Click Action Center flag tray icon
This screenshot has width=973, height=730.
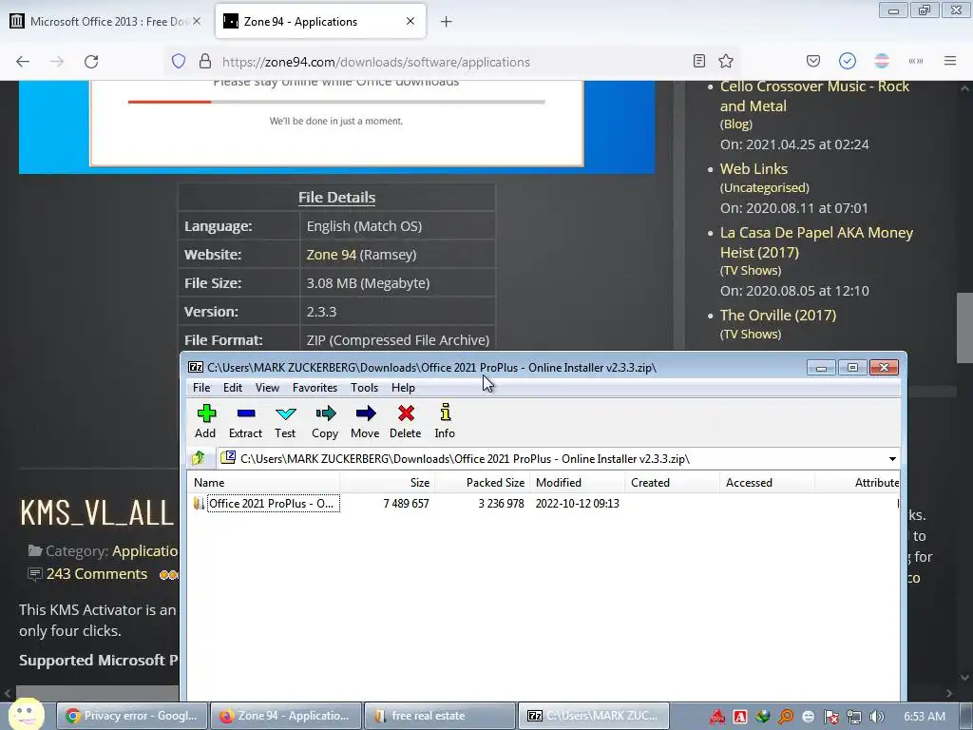tap(830, 717)
